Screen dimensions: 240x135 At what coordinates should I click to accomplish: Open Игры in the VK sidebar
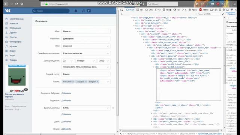[12, 55]
